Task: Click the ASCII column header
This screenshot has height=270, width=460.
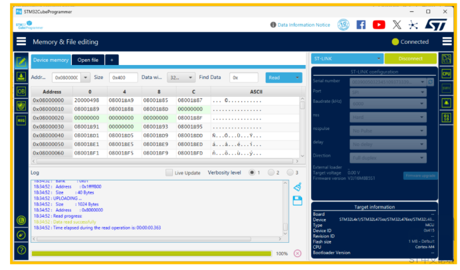Action: pyautogui.click(x=256, y=92)
